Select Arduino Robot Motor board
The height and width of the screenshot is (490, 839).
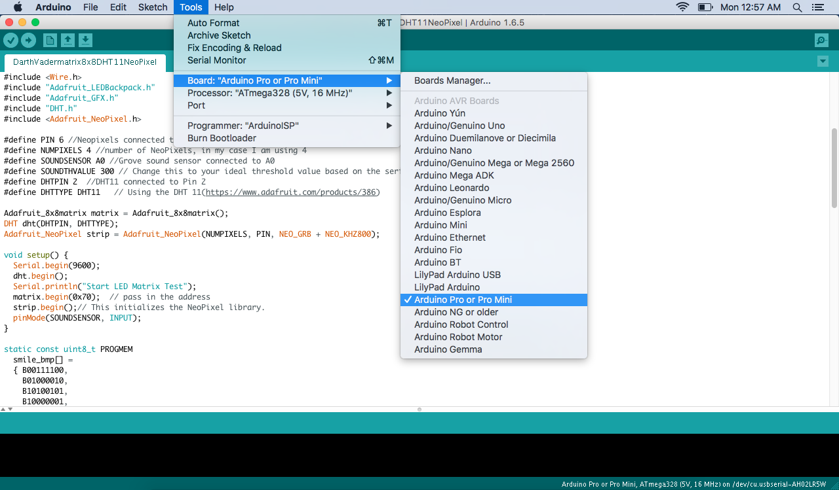click(x=494, y=337)
